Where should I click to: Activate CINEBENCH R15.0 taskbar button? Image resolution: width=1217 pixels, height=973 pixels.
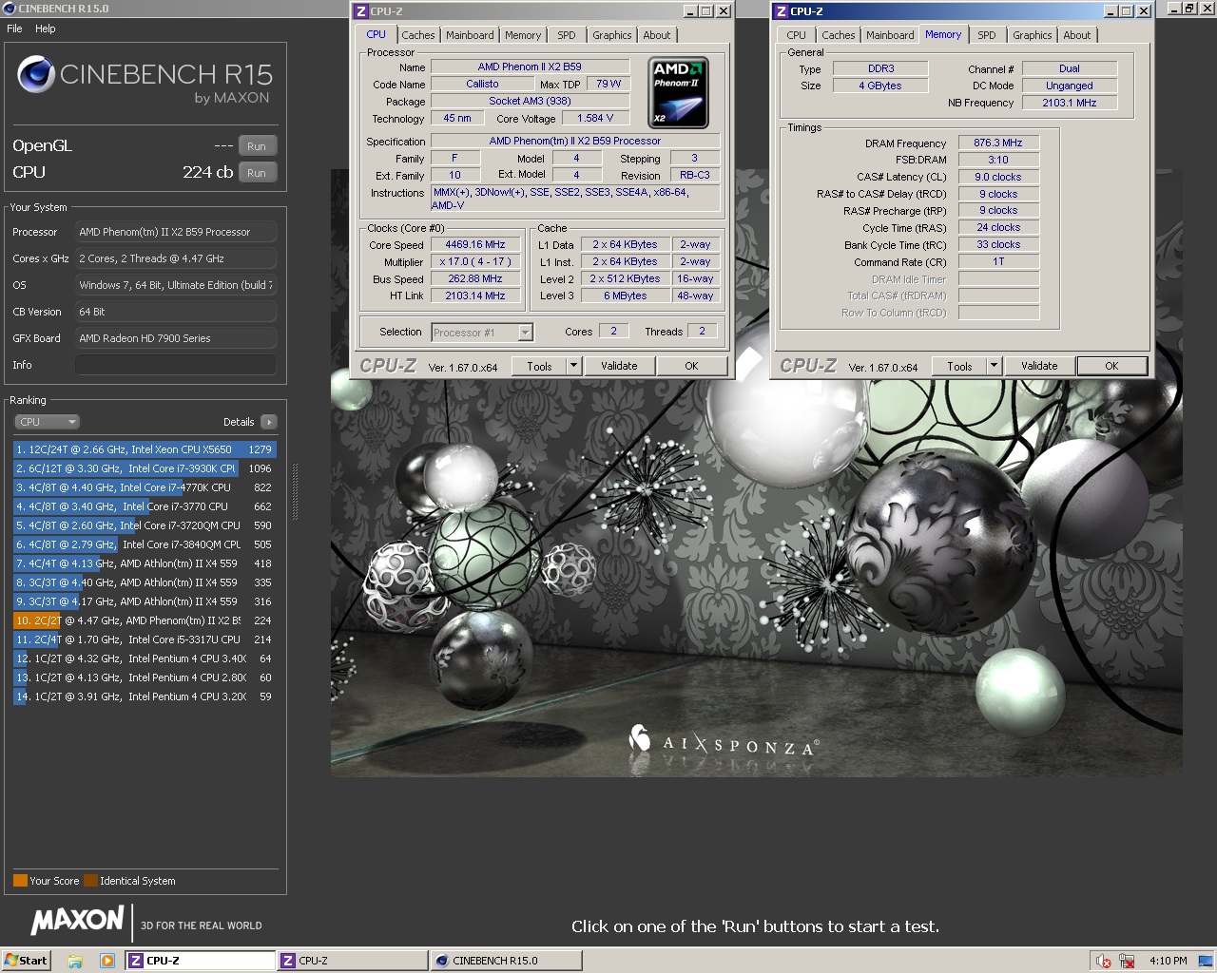[506, 961]
